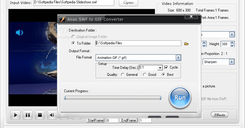Click the Time Delay value 0.1 field
This screenshot has width=245, height=128.
148,68
